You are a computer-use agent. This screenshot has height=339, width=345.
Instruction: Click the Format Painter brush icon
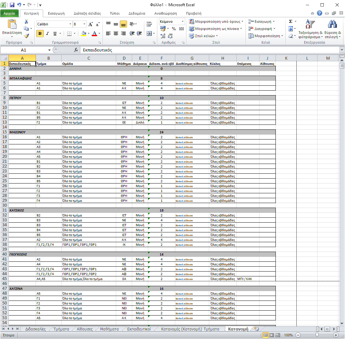pyautogui.click(x=26, y=36)
